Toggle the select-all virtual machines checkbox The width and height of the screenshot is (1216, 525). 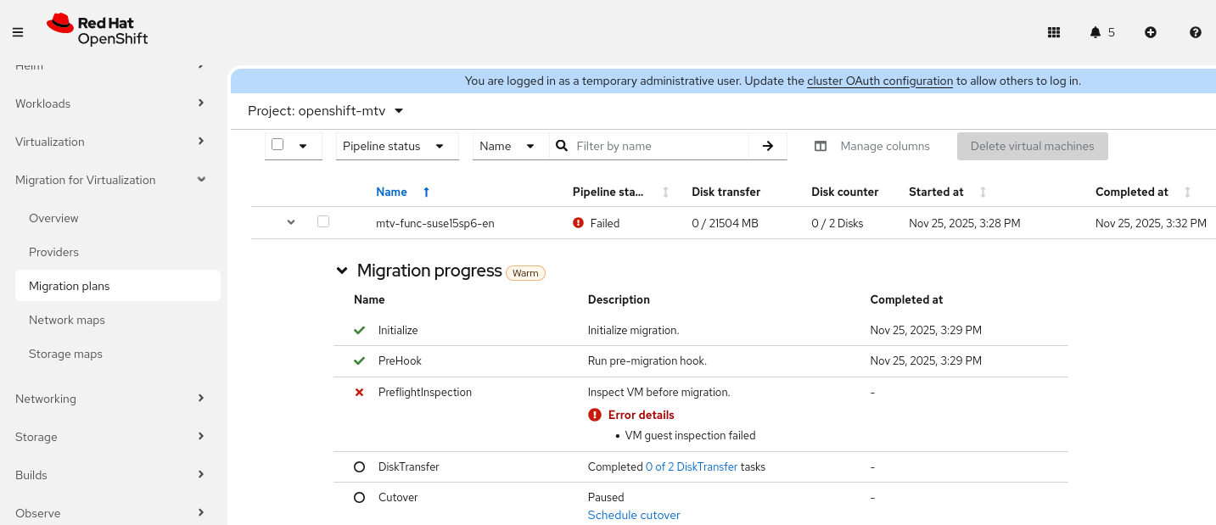coord(277,144)
